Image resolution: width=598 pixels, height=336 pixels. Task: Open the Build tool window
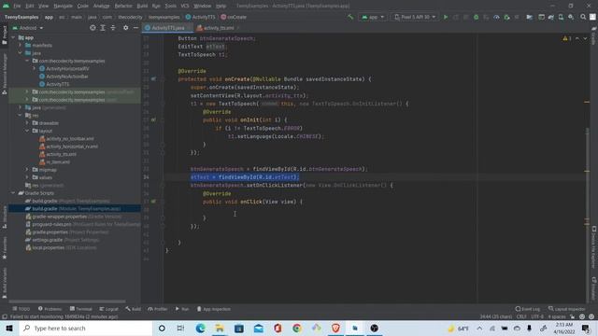133,309
